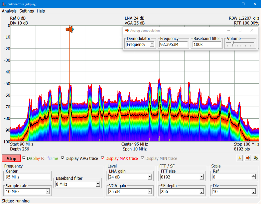This screenshot has height=204, width=261.
Task: Click 'RBW 1.2207 kHz' readout
Action: tap(244, 18)
